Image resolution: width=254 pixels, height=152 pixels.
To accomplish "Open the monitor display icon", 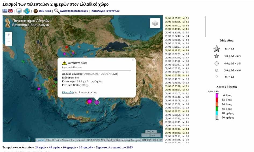I will point(19,11).
